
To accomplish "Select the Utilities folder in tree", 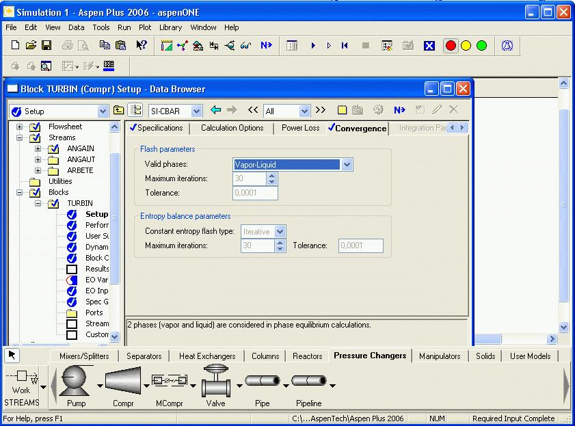I will tap(60, 181).
